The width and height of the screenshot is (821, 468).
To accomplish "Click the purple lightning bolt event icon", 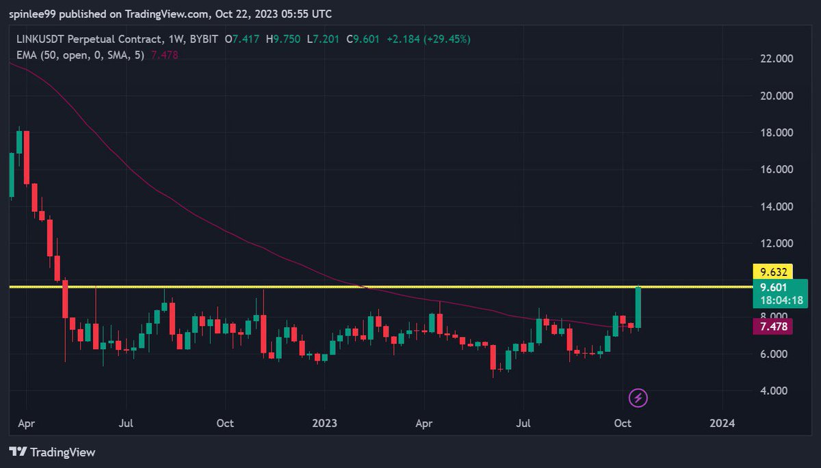I will pos(638,398).
